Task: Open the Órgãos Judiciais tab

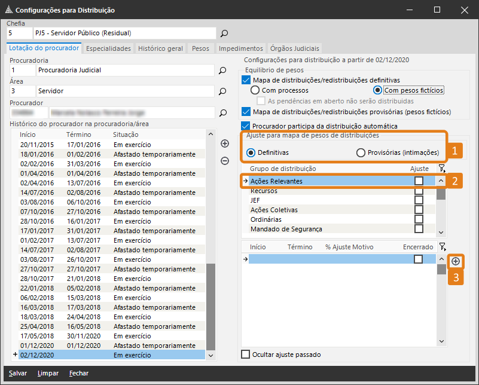Action: [295, 48]
